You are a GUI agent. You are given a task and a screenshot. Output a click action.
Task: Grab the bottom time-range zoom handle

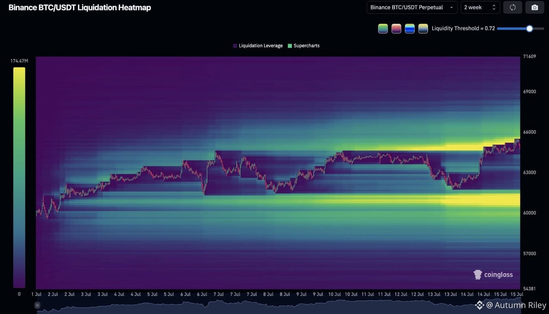[x=37, y=305]
